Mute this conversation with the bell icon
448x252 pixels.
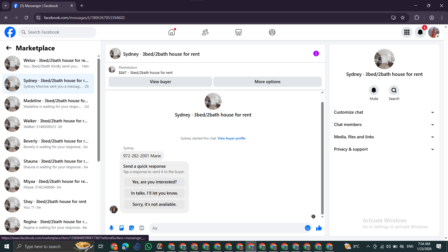[374, 90]
